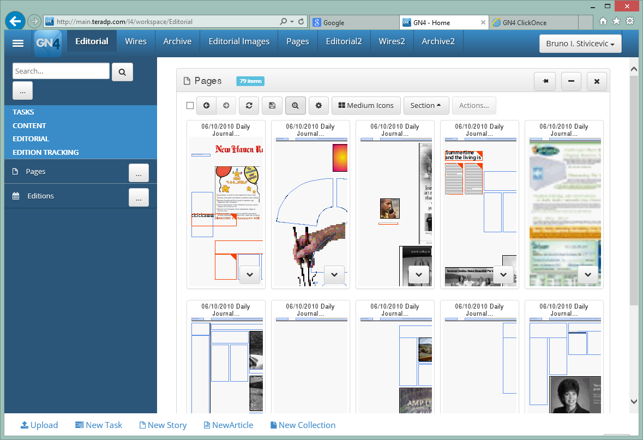The height and width of the screenshot is (440, 643).
Task: Open the CONTENT sidebar section
Action: (x=29, y=125)
